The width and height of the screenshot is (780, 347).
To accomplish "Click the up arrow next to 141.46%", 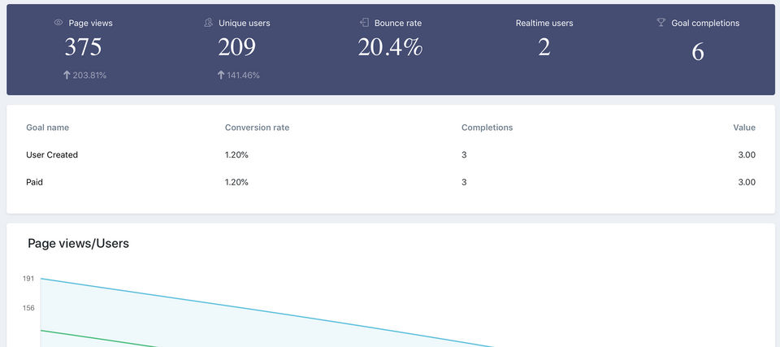I will pyautogui.click(x=220, y=76).
